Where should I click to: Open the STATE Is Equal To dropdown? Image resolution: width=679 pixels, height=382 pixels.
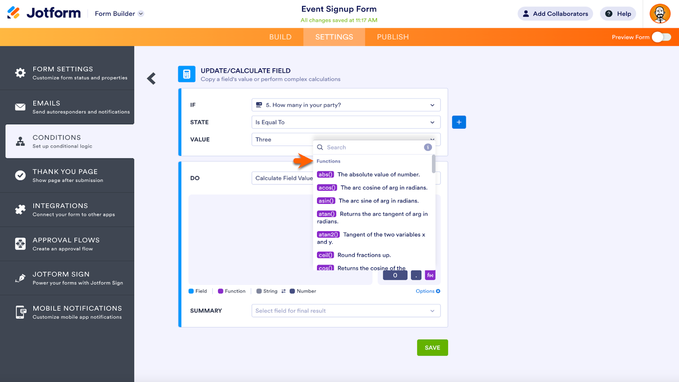(346, 122)
